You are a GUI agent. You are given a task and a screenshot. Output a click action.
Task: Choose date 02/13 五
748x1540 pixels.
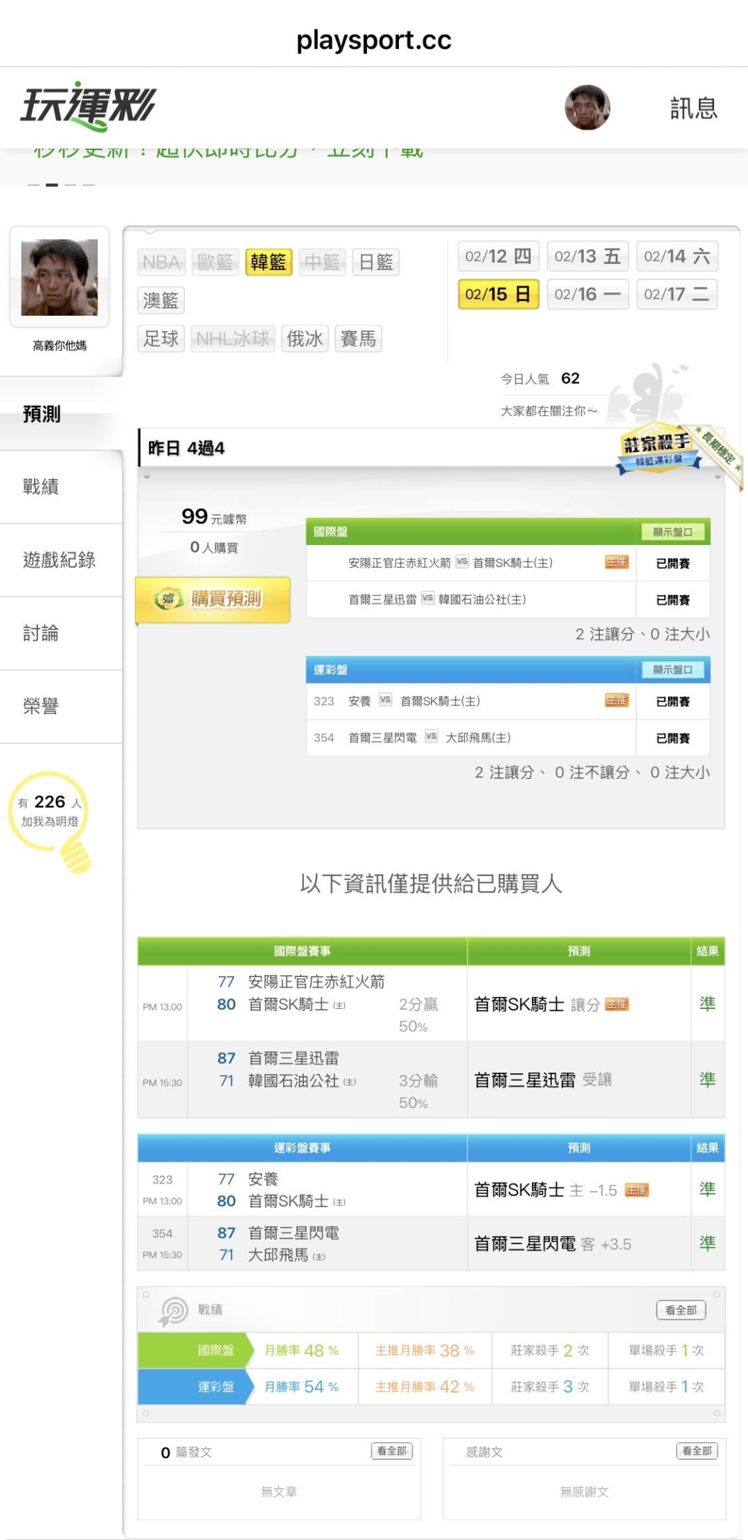(587, 256)
